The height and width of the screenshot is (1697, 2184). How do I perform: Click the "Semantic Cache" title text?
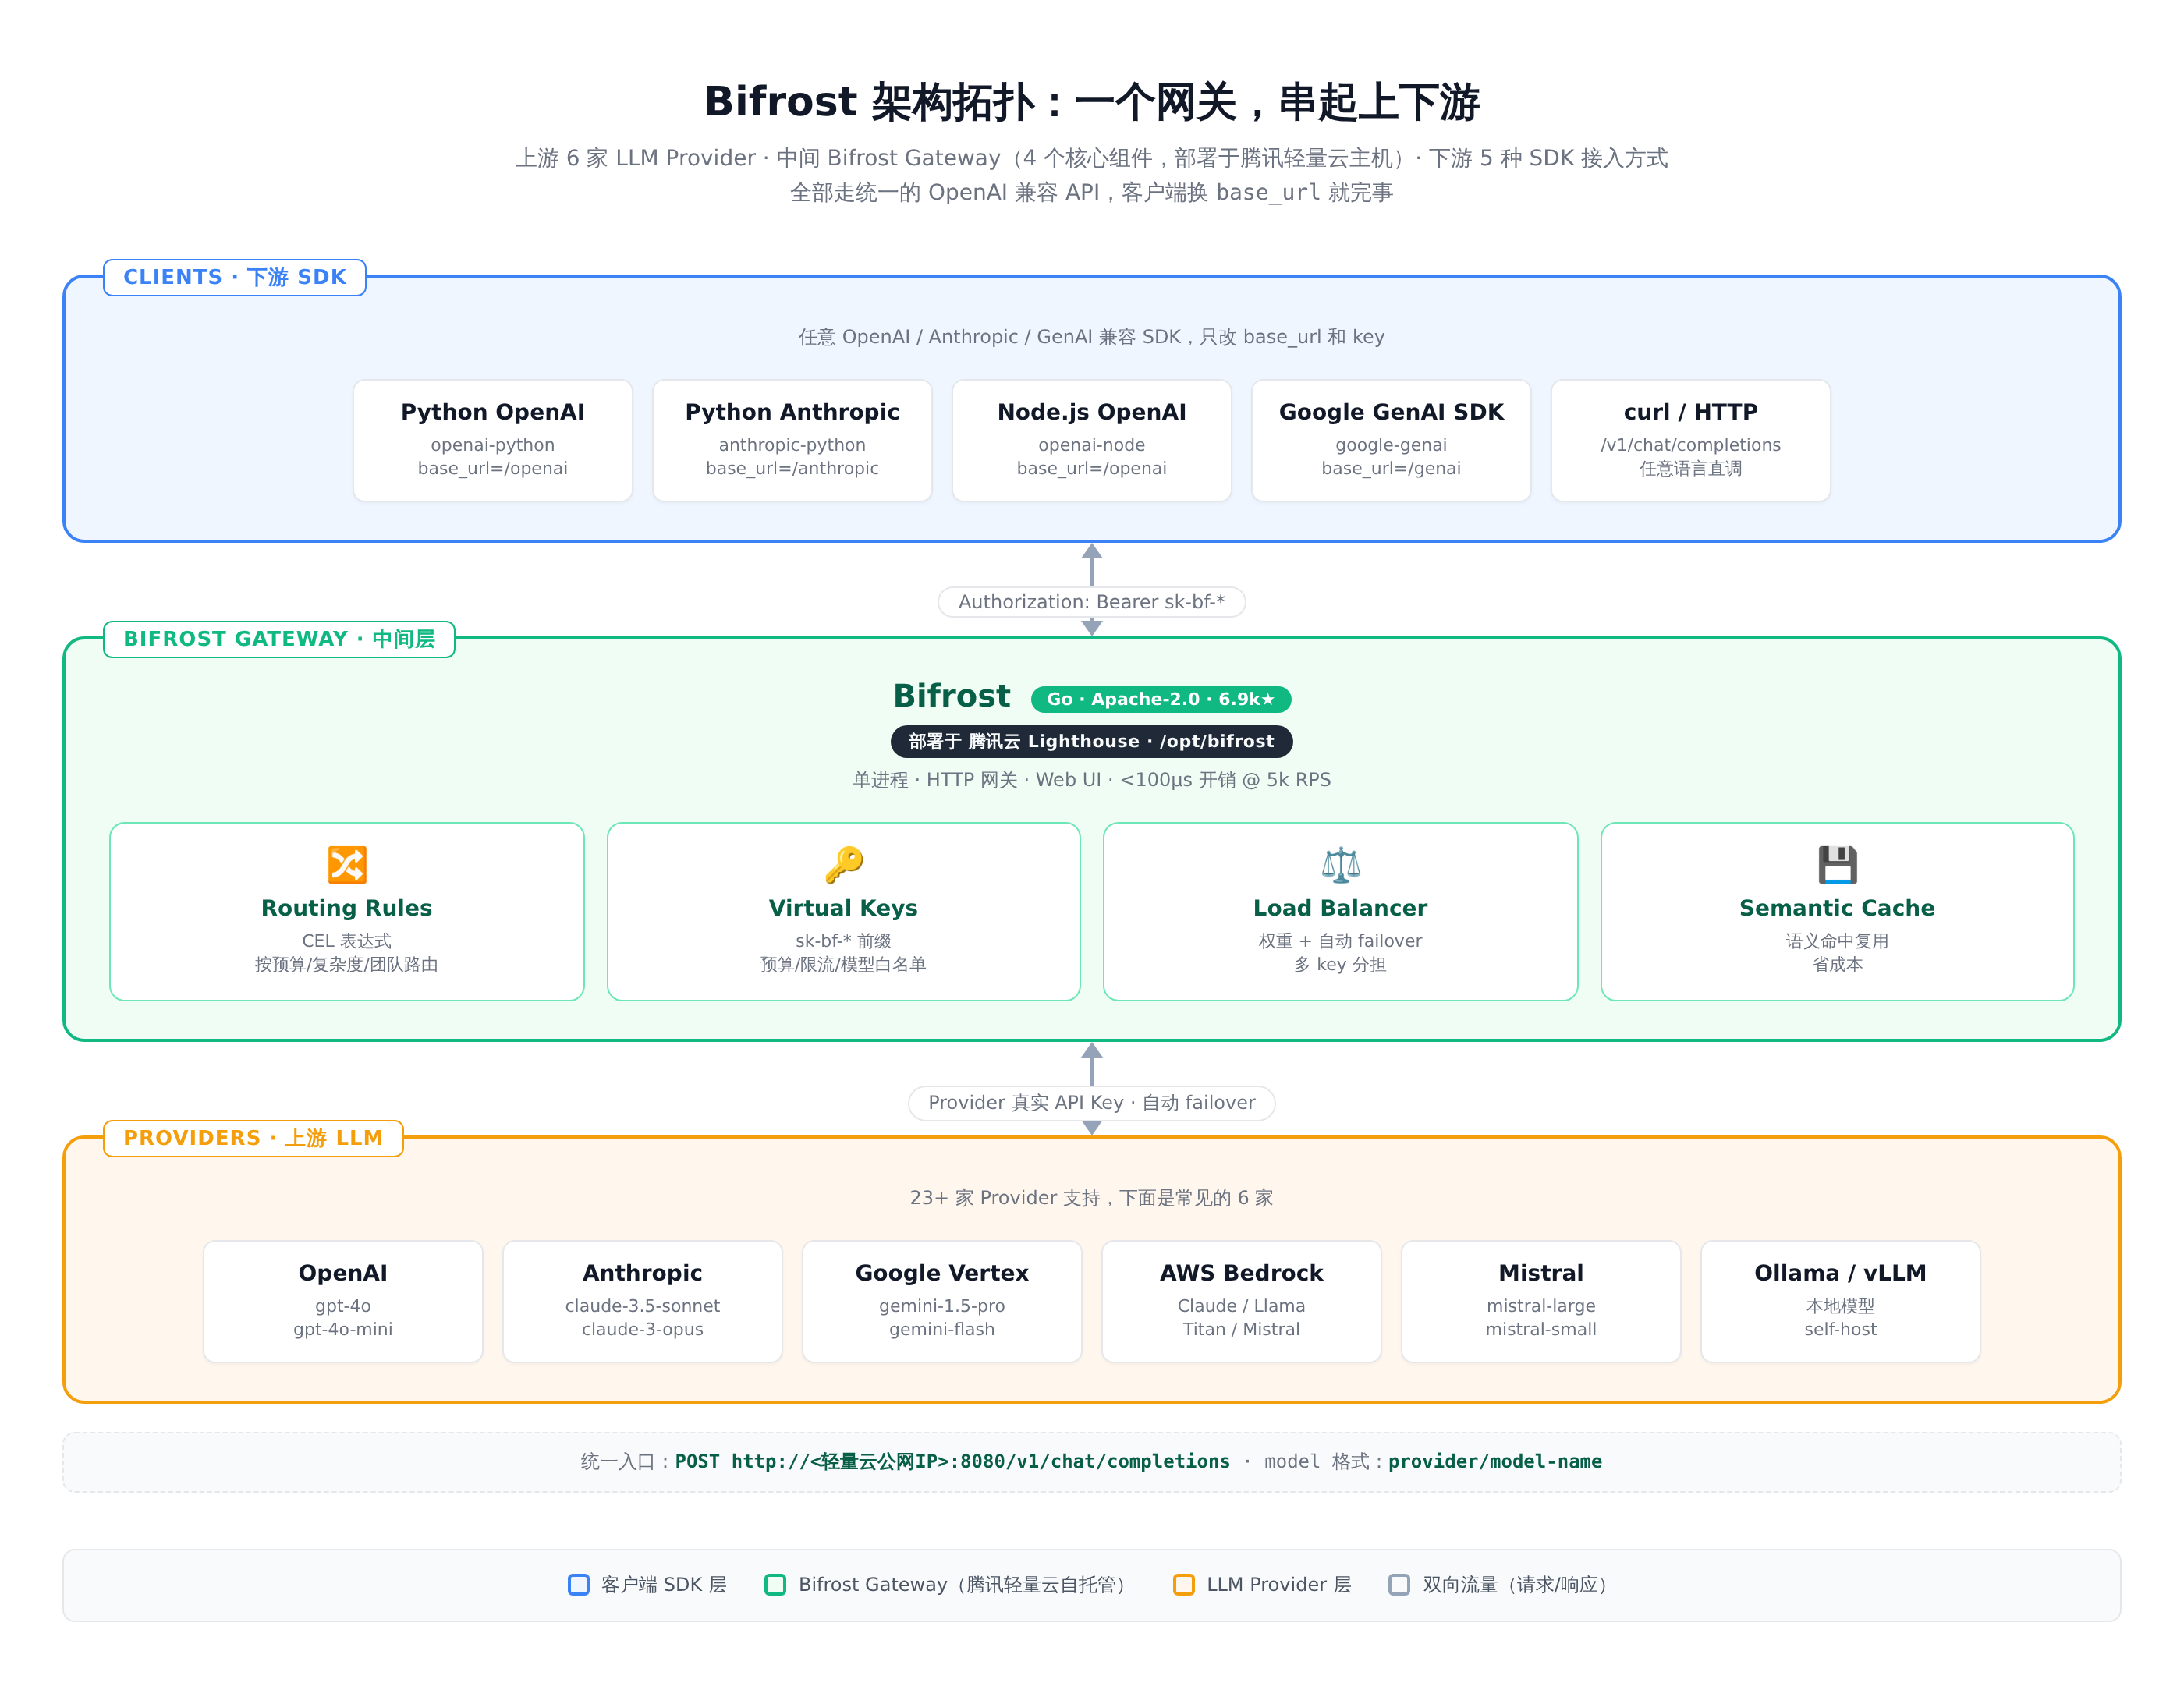tap(1837, 908)
